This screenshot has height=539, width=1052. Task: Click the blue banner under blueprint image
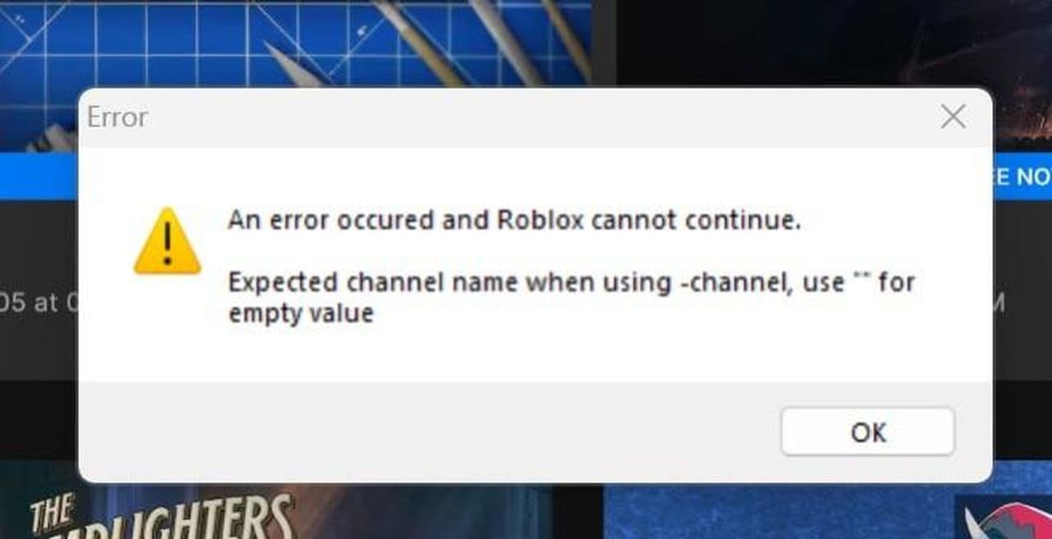click(x=39, y=176)
